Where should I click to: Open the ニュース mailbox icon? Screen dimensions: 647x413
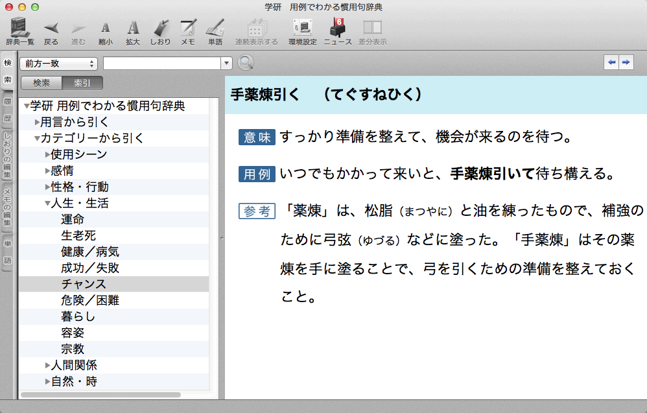pyautogui.click(x=338, y=31)
